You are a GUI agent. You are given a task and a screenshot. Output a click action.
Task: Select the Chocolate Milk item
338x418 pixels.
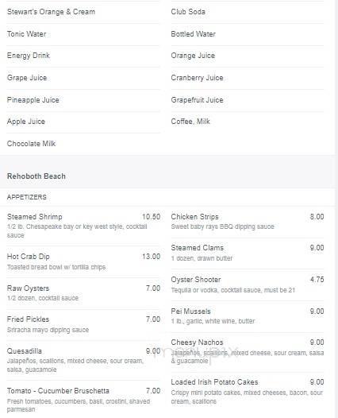[x=32, y=143]
